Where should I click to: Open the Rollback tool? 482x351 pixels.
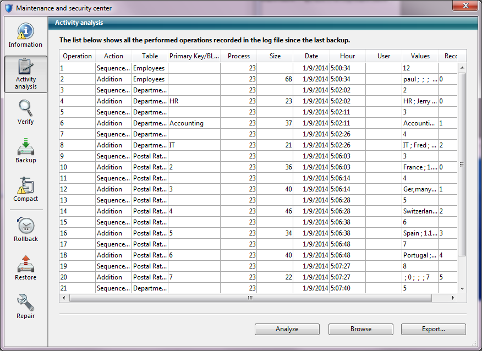(25, 229)
